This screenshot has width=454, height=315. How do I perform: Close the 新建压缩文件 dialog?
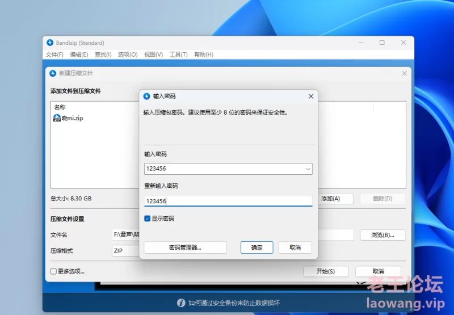(x=405, y=74)
